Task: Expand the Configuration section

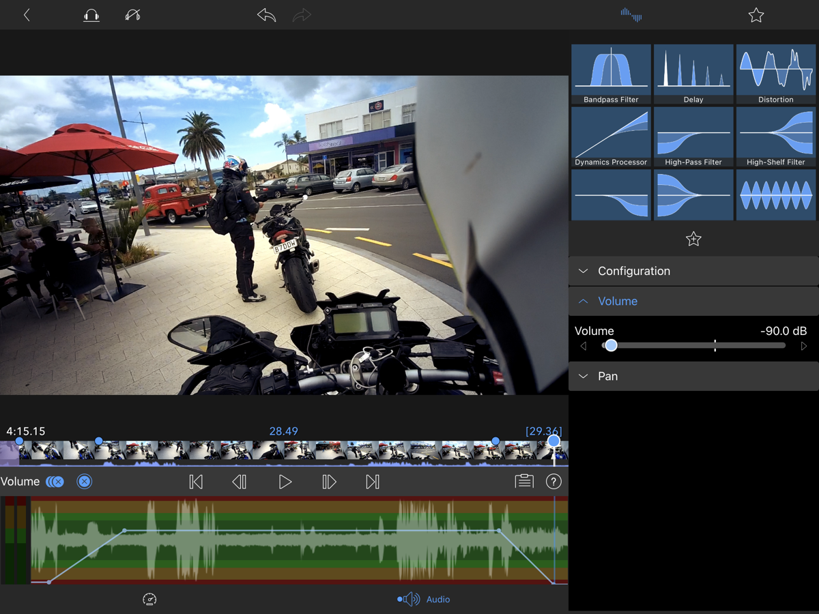Action: [693, 271]
